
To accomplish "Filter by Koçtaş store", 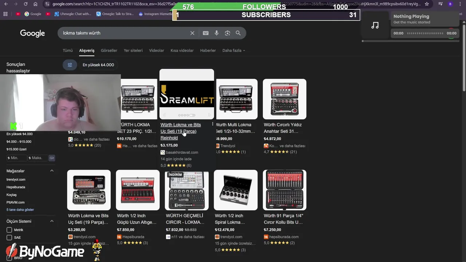I will click(12, 195).
